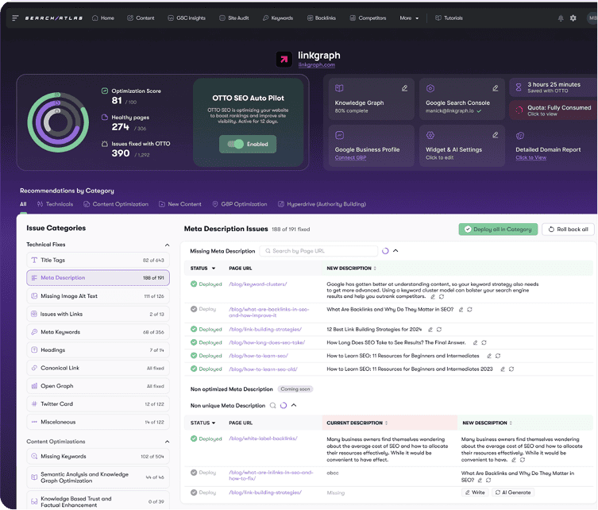Image resolution: width=598 pixels, height=510 pixels.
Task: Click the circular optimization score chart
Action: click(x=58, y=122)
